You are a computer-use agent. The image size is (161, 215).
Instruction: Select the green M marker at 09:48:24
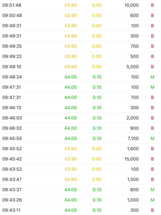(152, 77)
